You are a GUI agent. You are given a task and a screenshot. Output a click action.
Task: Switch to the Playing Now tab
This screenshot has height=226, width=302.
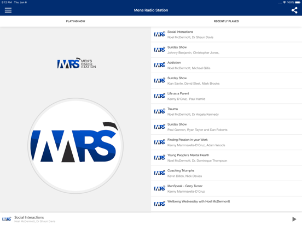point(75,21)
